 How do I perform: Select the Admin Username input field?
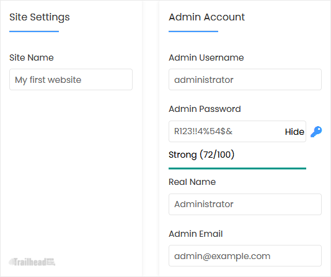245,80
